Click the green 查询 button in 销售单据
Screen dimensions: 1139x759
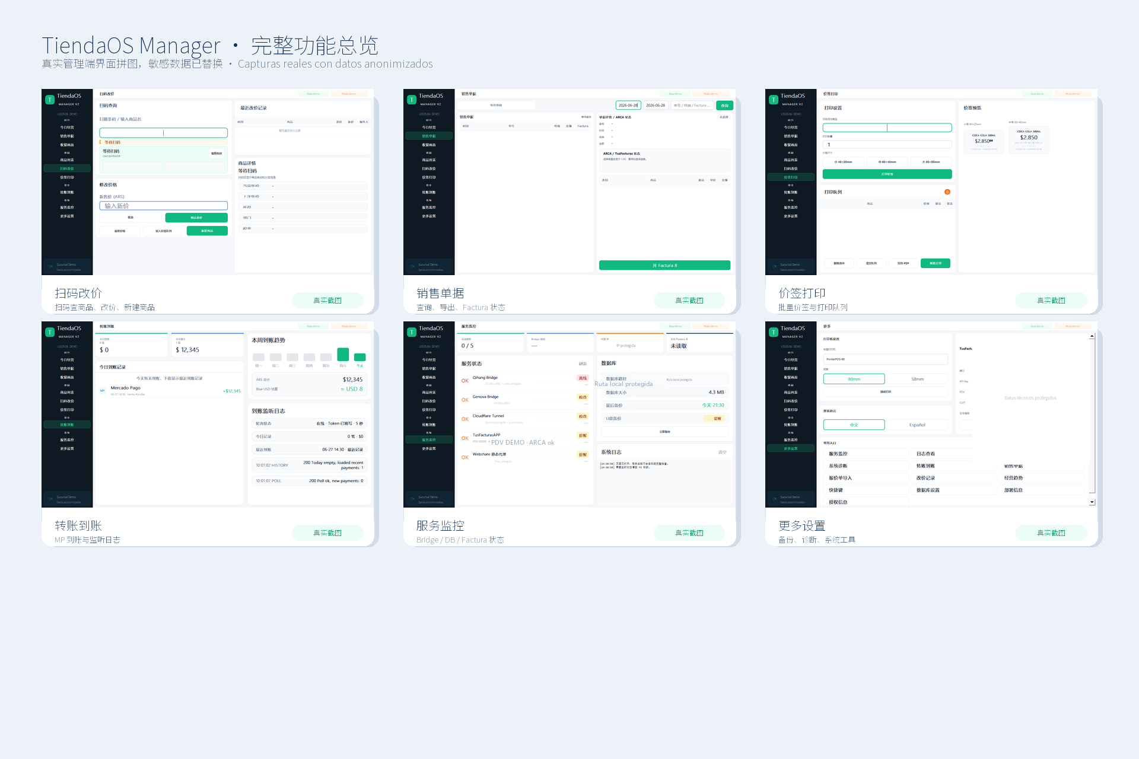click(724, 106)
